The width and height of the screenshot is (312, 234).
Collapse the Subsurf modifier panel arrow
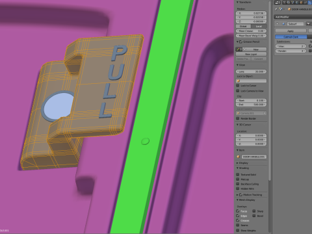tap(278, 23)
